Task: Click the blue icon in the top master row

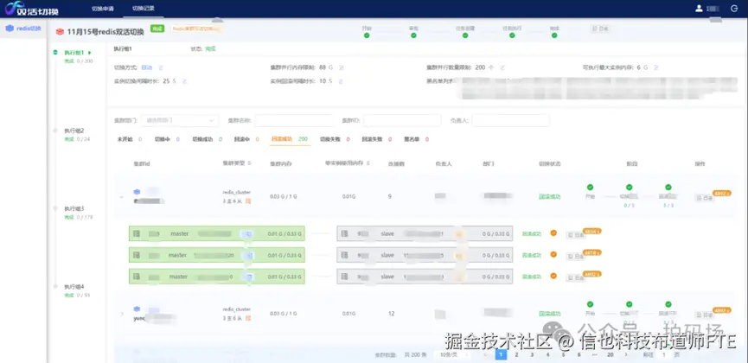Action: [x=248, y=233]
